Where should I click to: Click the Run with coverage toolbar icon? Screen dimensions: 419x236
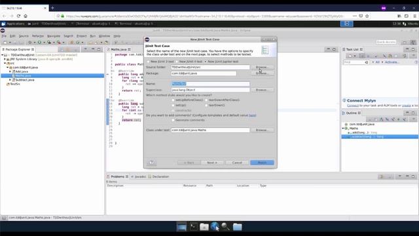click(49, 42)
